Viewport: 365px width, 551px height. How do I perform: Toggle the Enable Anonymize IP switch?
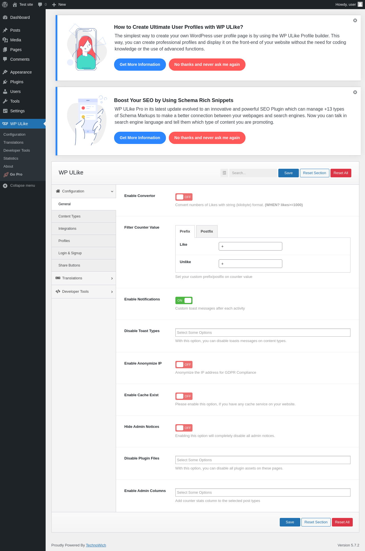[184, 365]
